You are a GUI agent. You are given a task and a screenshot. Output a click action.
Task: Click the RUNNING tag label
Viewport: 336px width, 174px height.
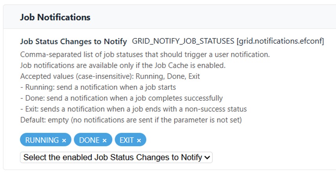(x=42, y=140)
